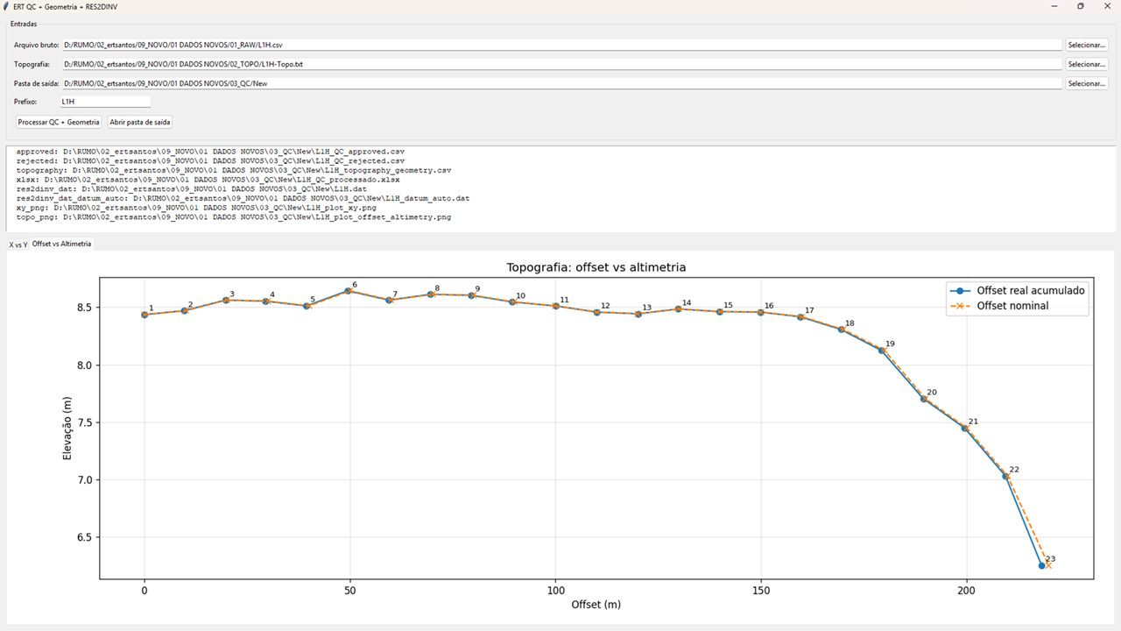Focus the Arquivo bruto path field
This screenshot has height=631, width=1121.
tap(561, 45)
